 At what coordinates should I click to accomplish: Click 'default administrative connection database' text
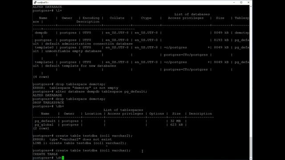point(89,44)
